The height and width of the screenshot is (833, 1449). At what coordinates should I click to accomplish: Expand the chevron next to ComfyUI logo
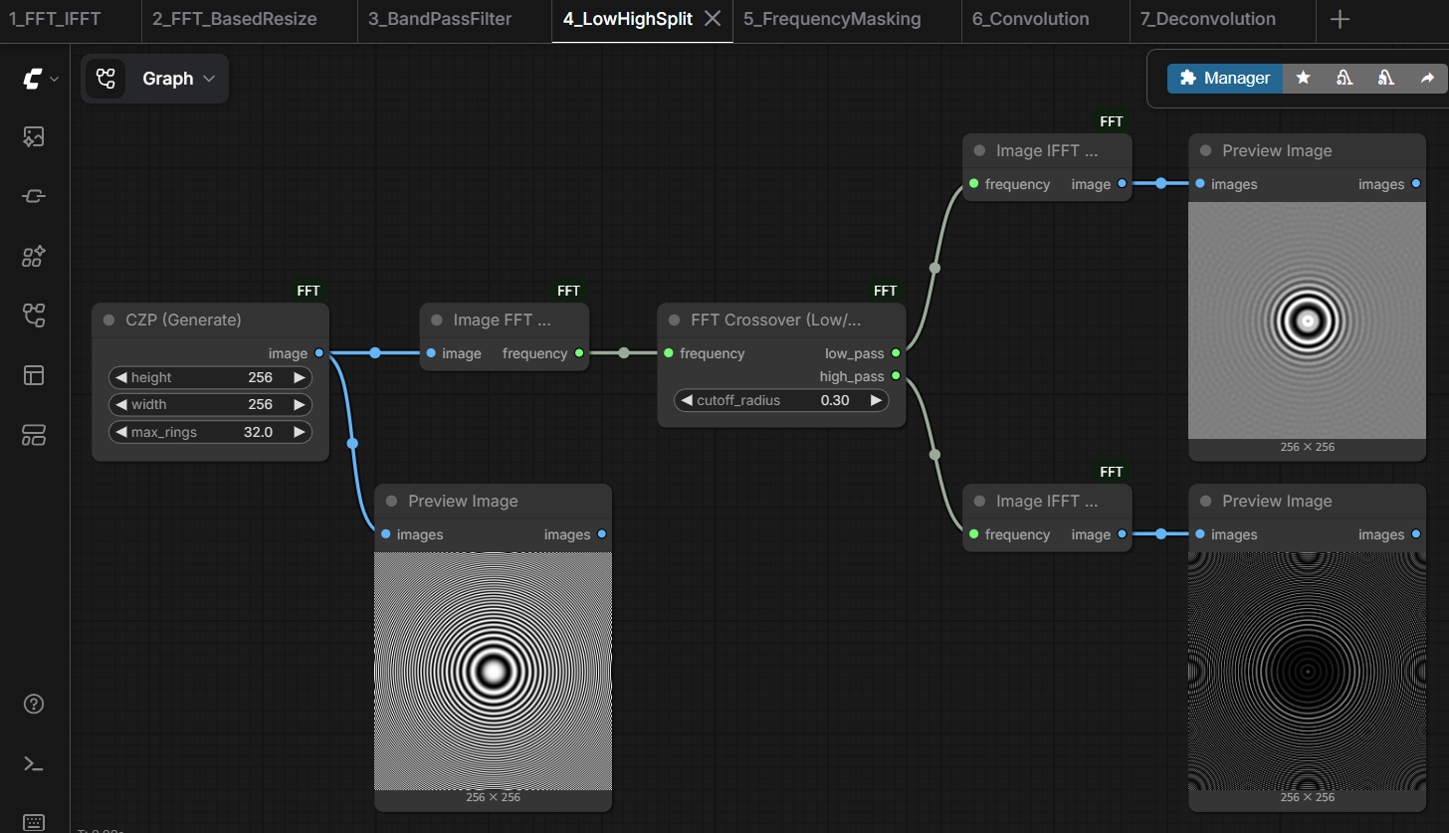tap(54, 79)
